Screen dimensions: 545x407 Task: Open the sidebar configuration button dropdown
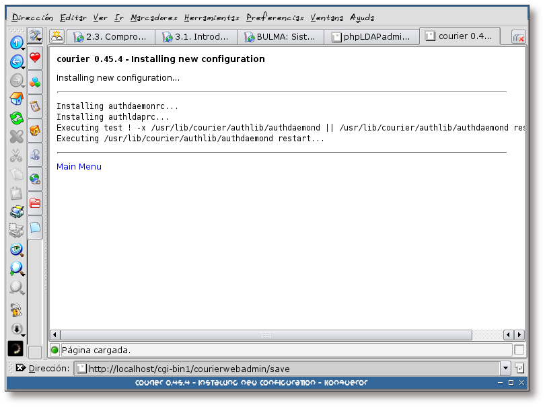coord(35,36)
